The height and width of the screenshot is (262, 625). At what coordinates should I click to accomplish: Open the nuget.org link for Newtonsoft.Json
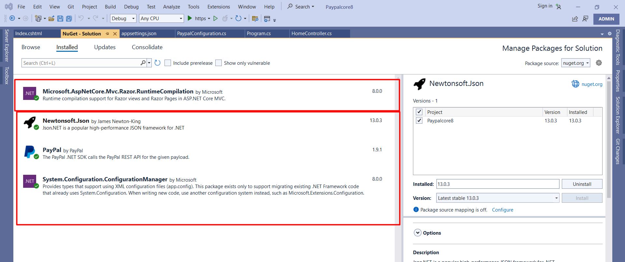(x=592, y=84)
